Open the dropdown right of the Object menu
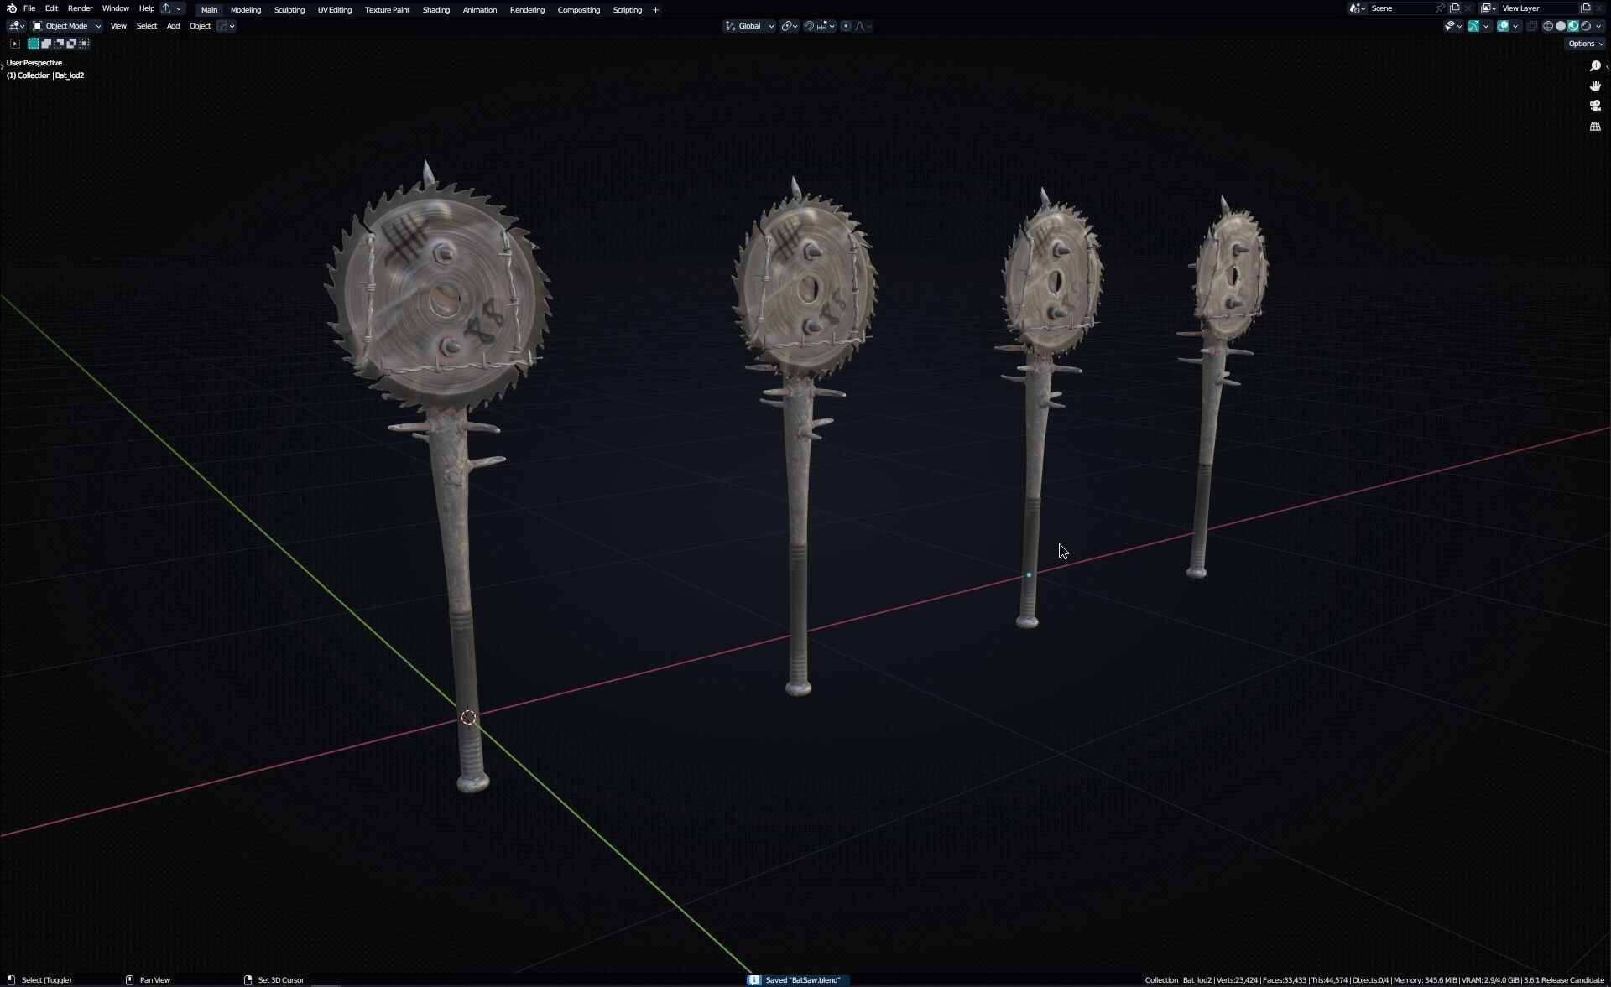 pos(227,26)
